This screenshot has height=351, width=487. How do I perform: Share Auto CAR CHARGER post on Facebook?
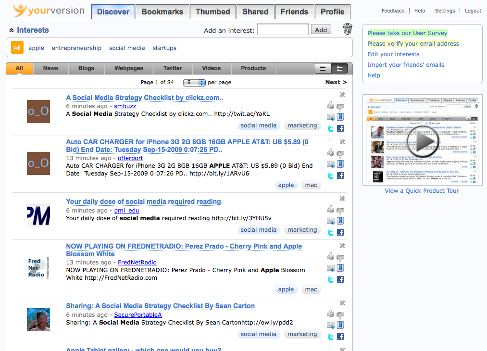point(340,175)
